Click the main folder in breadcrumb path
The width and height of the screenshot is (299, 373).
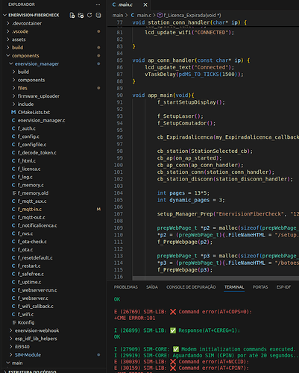coord(118,16)
